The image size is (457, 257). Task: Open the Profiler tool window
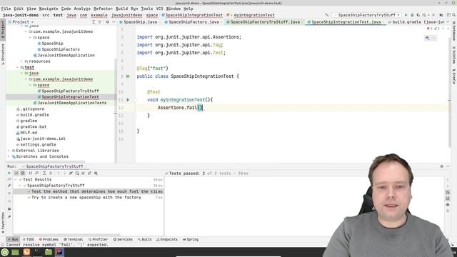pos(98,240)
